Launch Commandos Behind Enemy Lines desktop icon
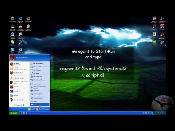This screenshot has width=175, height=131. pyautogui.click(x=162, y=20)
